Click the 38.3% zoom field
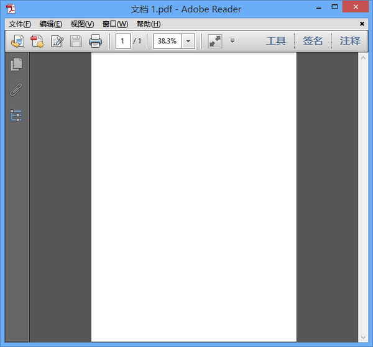The image size is (373, 347). (x=167, y=41)
